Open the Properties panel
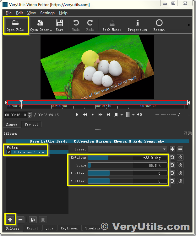This screenshot has width=196, height=236. pos(137,25)
